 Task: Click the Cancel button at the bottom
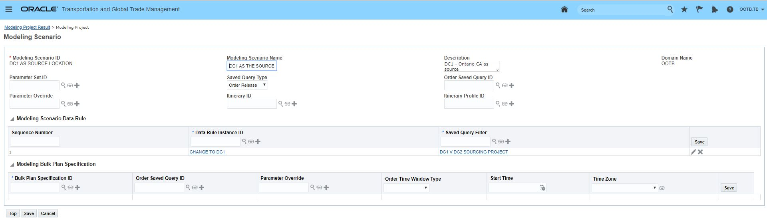tap(48, 213)
